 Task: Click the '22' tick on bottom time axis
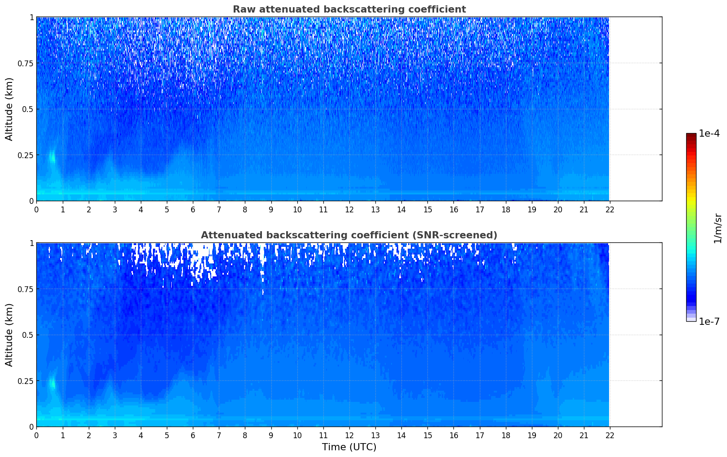coord(610,435)
